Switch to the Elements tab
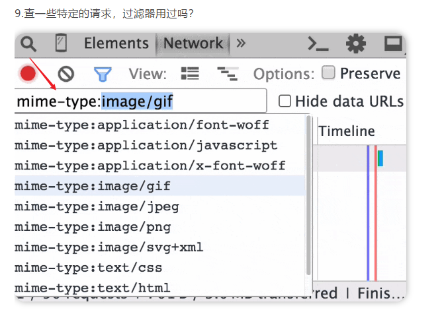The width and height of the screenshot is (440, 316). coord(116,44)
